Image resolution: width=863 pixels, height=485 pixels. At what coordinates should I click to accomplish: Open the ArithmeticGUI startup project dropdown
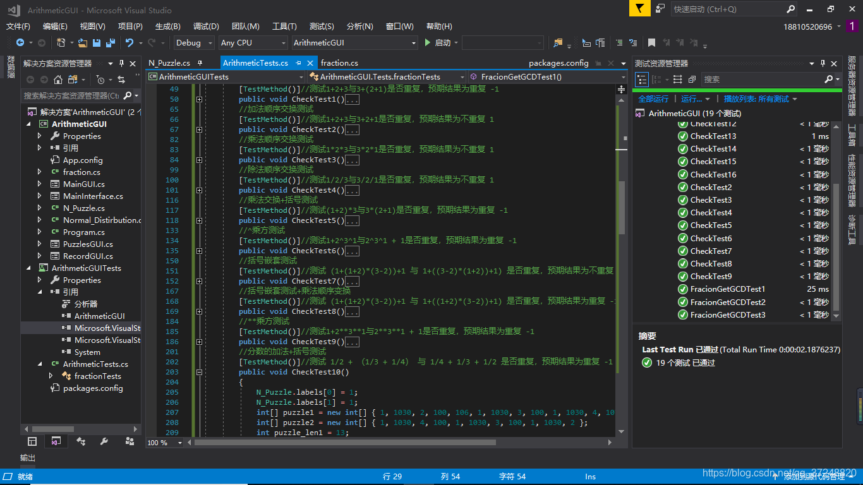click(354, 43)
